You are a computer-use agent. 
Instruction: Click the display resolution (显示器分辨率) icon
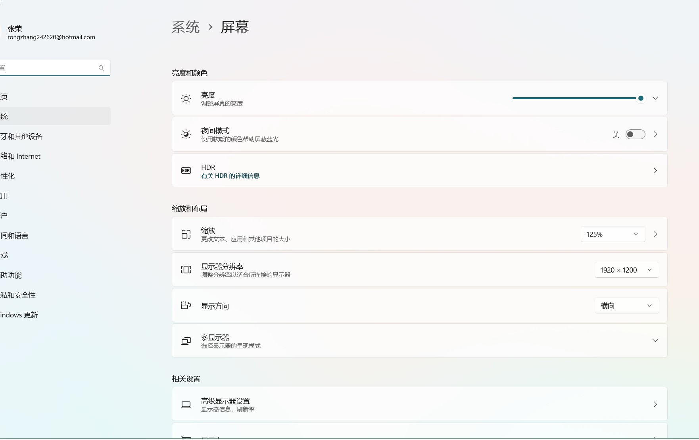(x=186, y=270)
